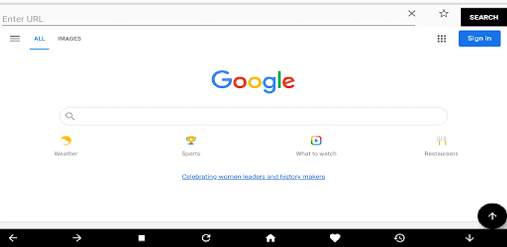Focus the Enter URL address field
This screenshot has height=247, width=507.
209,19
